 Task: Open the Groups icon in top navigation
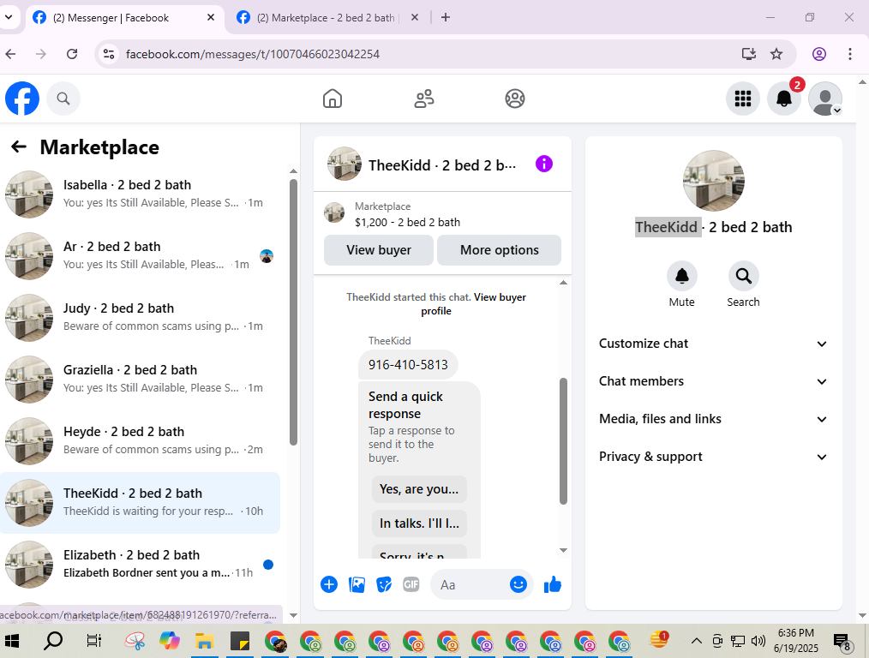(515, 99)
